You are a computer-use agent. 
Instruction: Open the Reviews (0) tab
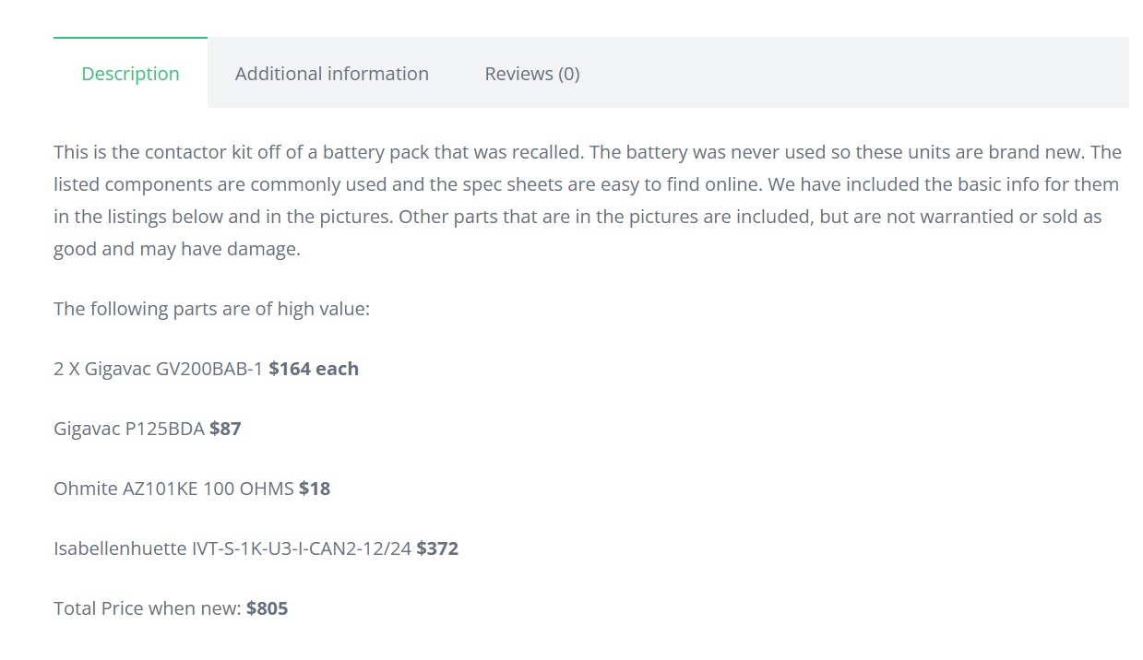531,74
